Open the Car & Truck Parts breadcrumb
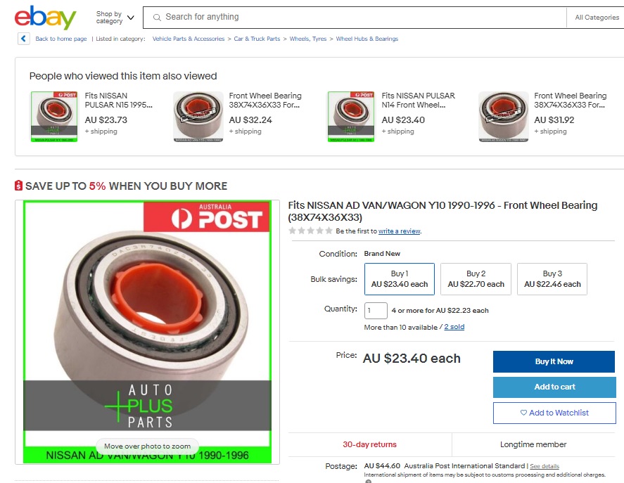This screenshot has width=624, height=483. pyautogui.click(x=257, y=39)
